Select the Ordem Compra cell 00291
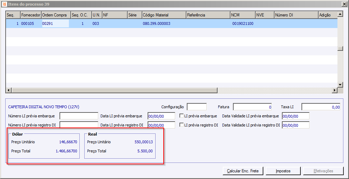 pos(55,23)
